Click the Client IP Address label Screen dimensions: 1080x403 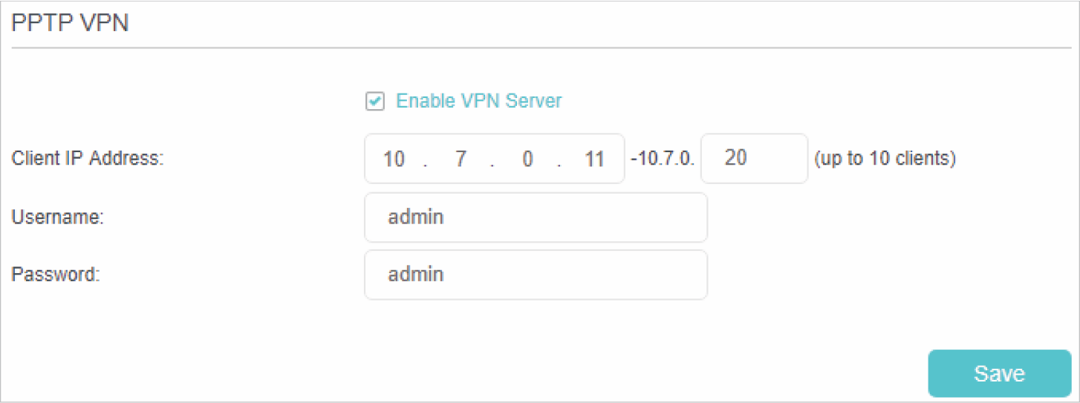coord(88,159)
